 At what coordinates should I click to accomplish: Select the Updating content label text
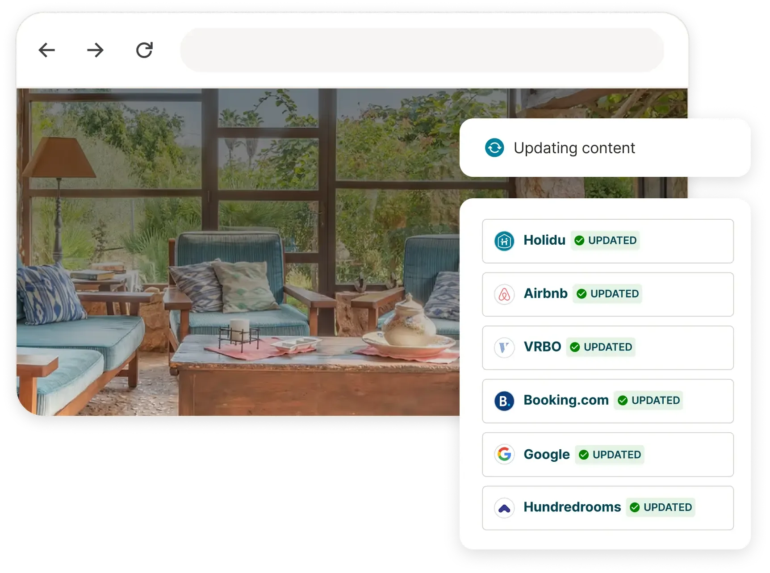click(x=574, y=148)
